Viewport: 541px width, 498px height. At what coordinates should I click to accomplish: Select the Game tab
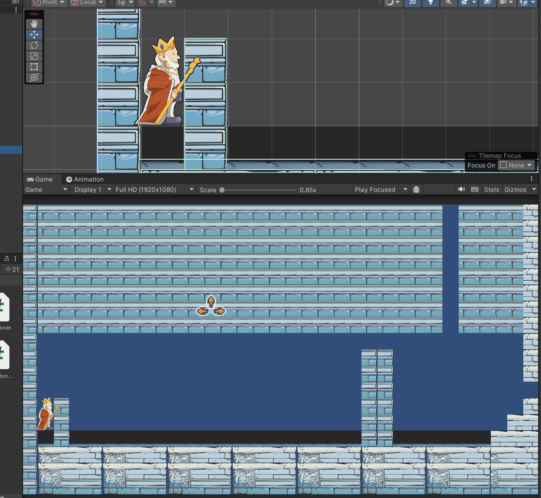point(40,179)
